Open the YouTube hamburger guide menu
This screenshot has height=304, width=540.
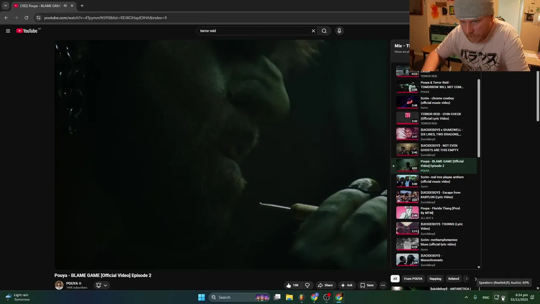8,31
